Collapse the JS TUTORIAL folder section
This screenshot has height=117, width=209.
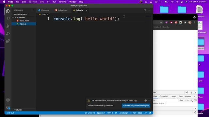click(x=20, y=18)
